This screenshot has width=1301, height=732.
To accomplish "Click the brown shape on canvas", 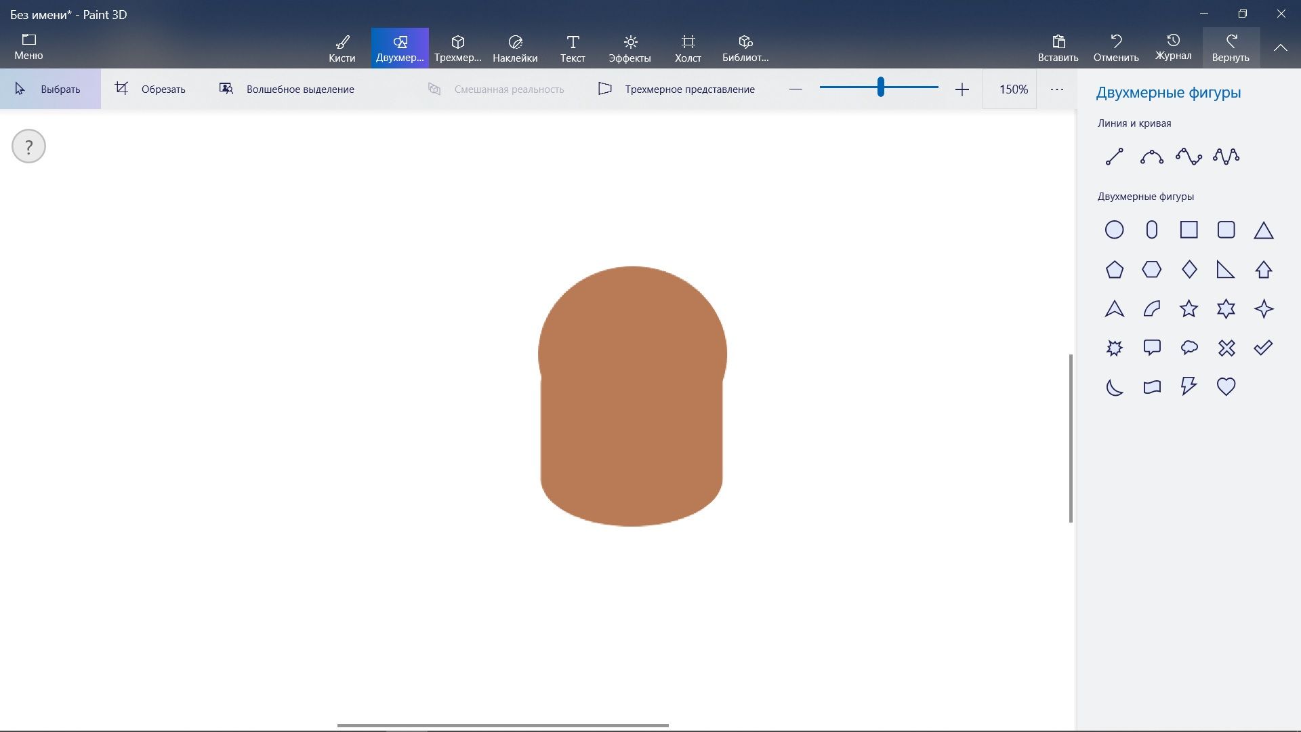I will point(632,396).
